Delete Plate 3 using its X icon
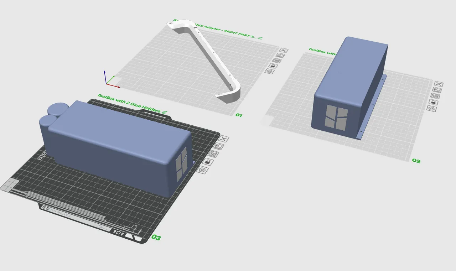 tap(224, 139)
